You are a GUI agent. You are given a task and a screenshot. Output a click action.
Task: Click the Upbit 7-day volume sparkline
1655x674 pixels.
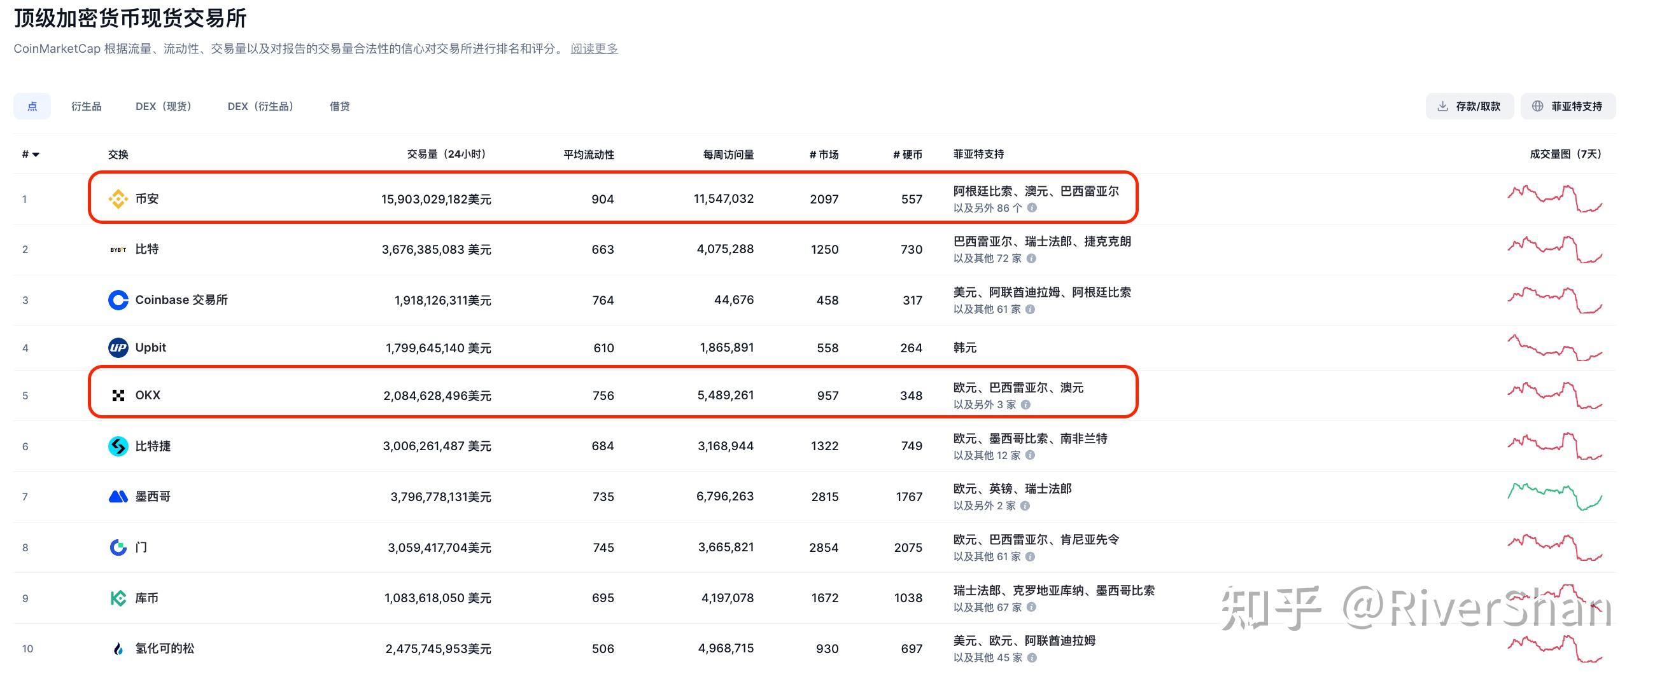1554,348
